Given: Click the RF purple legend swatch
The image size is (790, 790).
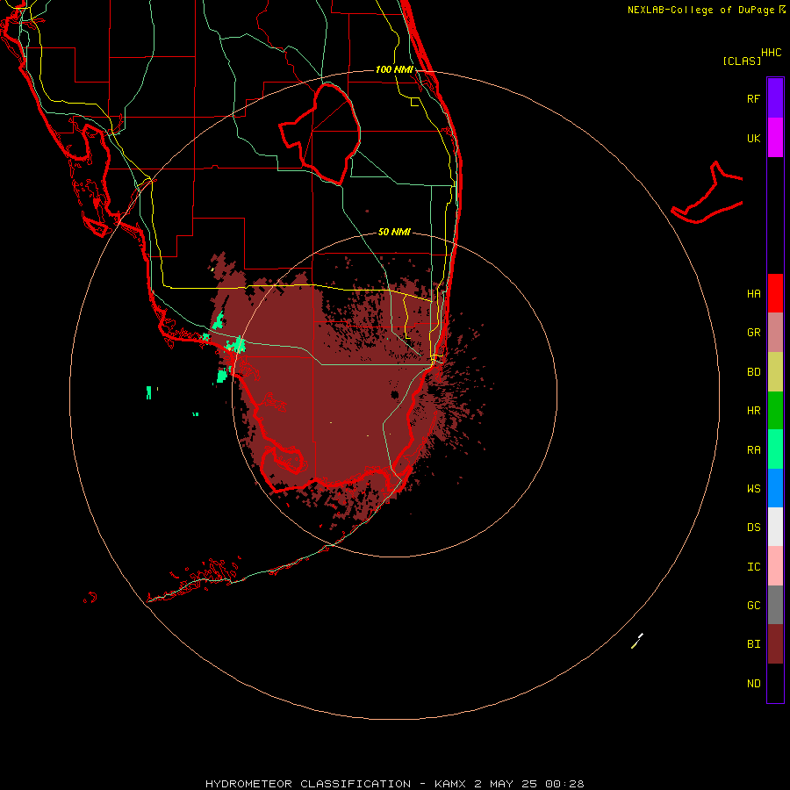Looking at the screenshot, I should tap(775, 97).
